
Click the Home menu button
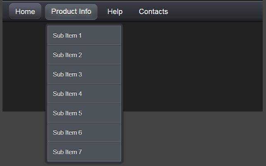coord(25,12)
